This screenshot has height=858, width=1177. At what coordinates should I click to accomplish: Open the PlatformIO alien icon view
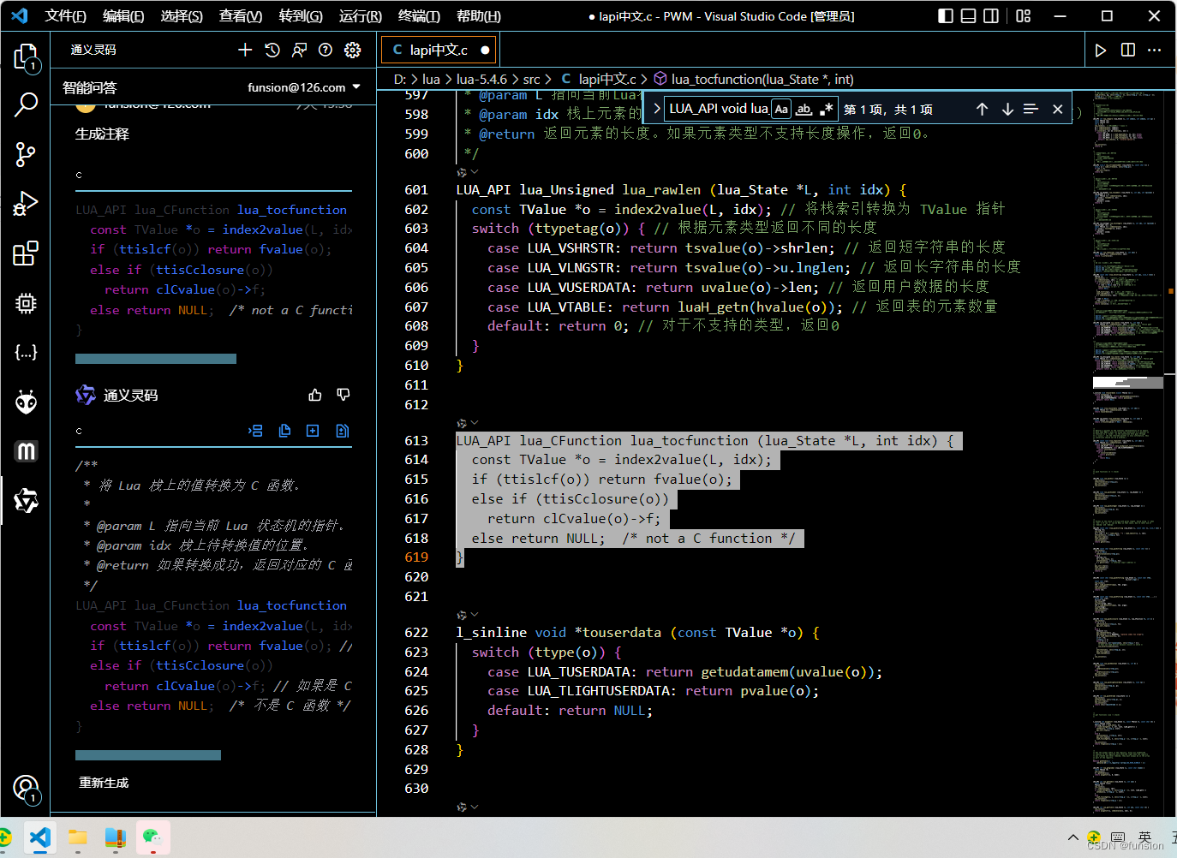tap(26, 402)
